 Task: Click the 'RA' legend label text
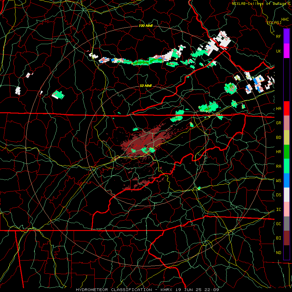(x=278, y=166)
